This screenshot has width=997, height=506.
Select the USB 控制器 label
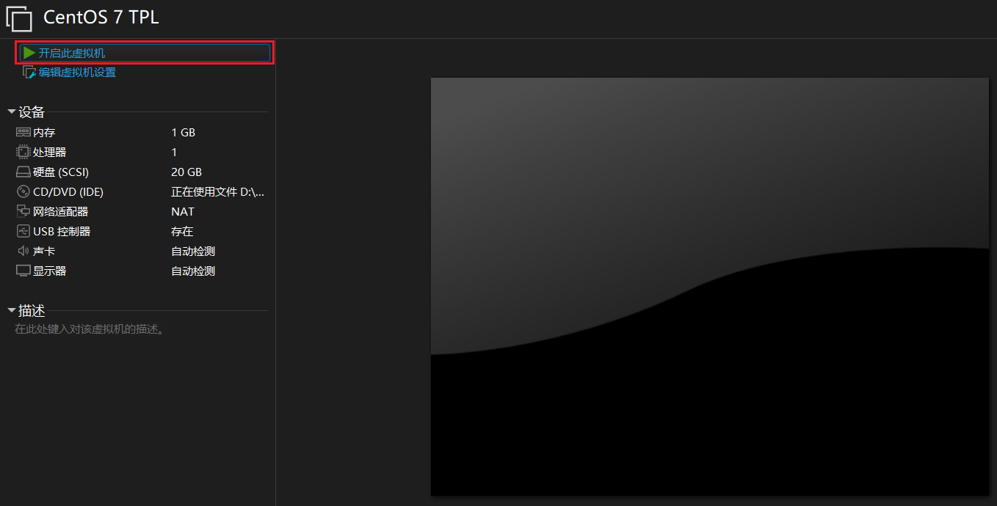point(62,232)
